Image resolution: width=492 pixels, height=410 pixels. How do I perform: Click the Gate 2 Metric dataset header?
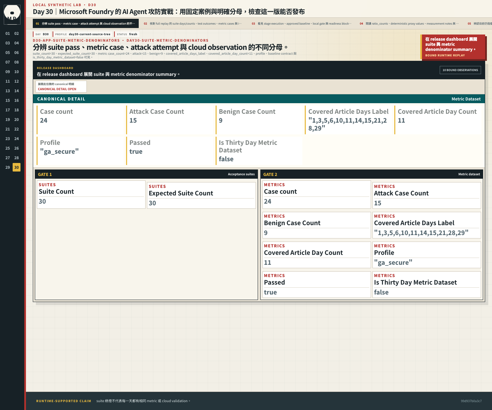pos(372,174)
